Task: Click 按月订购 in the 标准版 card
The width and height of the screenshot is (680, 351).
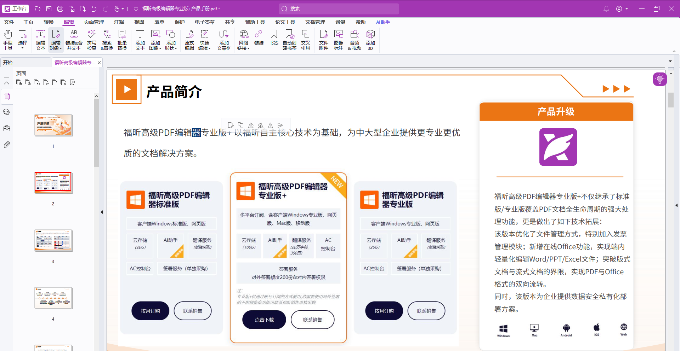Action: pos(150,311)
